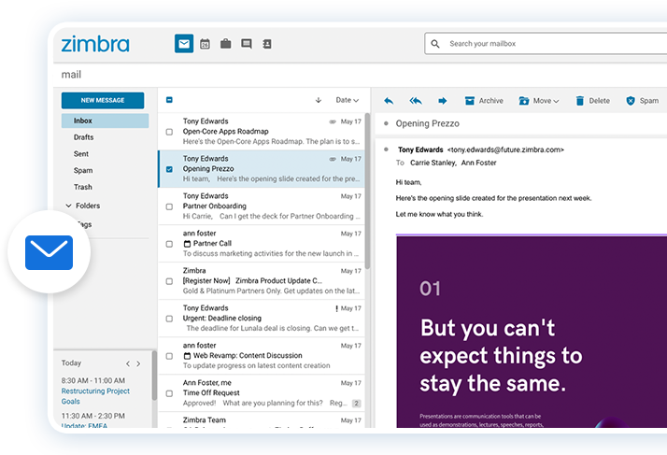Select the Drafts folder
Screen dimensions: 667x455
point(83,137)
